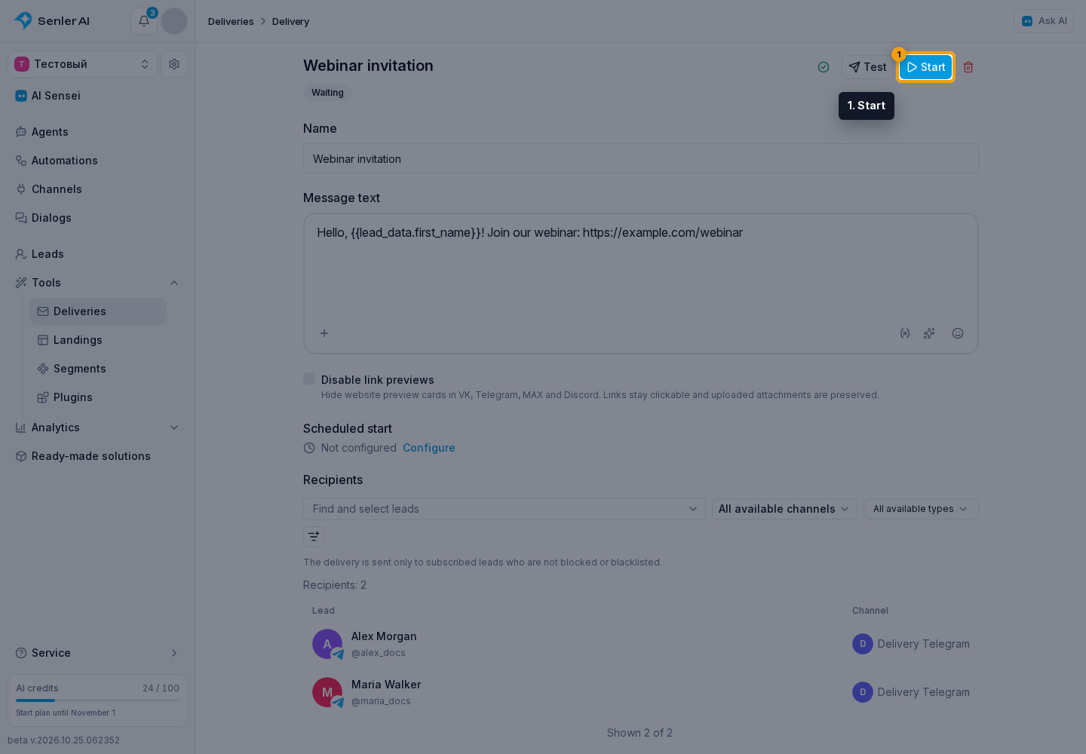Select Plugins under Tools
The image size is (1086, 754).
click(x=98, y=397)
